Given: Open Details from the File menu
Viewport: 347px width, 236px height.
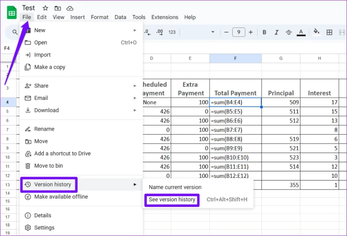Looking at the screenshot, I should tap(81, 216).
